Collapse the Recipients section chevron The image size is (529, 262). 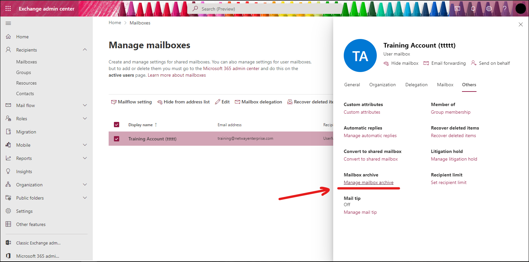[85, 50]
